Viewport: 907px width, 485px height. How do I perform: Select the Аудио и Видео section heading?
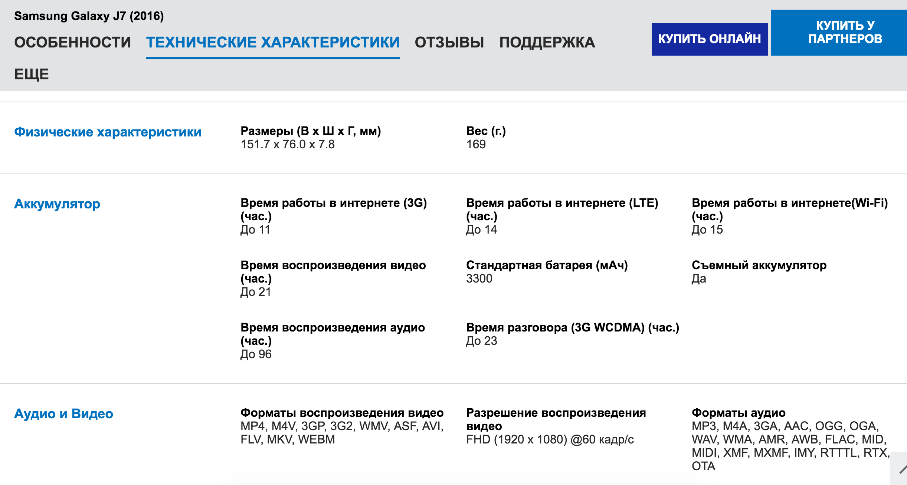tap(63, 413)
